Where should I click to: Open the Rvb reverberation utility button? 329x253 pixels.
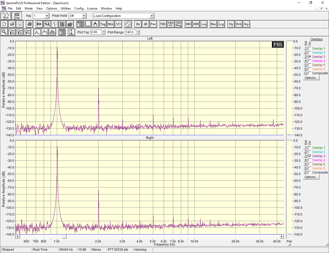pyautogui.click(x=239, y=24)
